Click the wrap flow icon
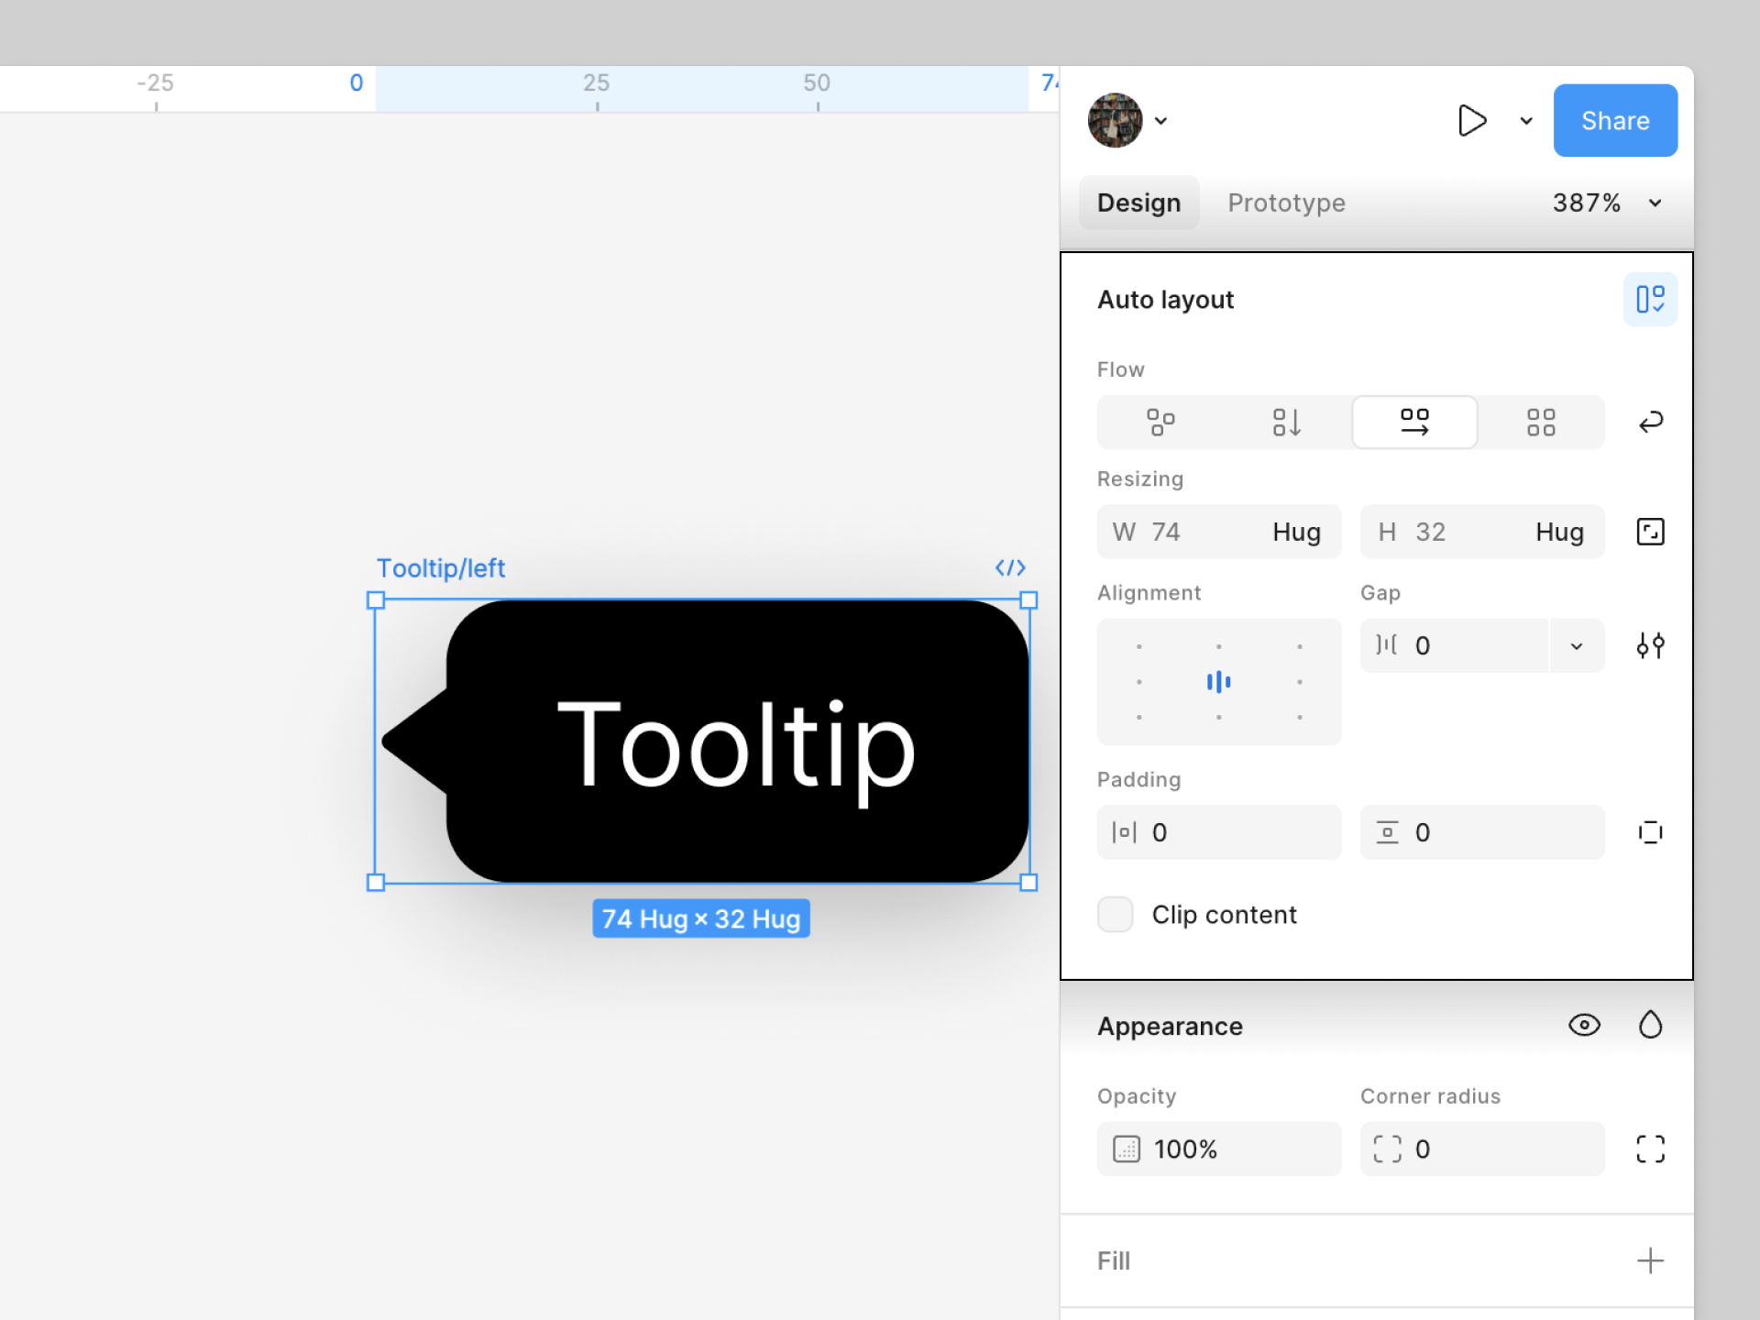The width and height of the screenshot is (1760, 1320). point(1650,423)
